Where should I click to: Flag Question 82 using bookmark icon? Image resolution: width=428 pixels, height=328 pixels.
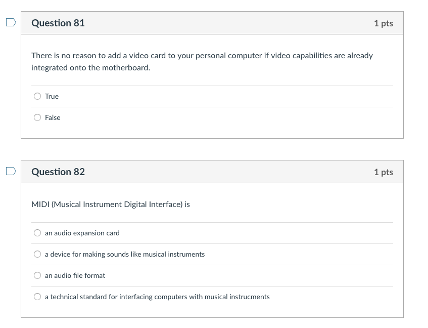pyautogui.click(x=11, y=171)
